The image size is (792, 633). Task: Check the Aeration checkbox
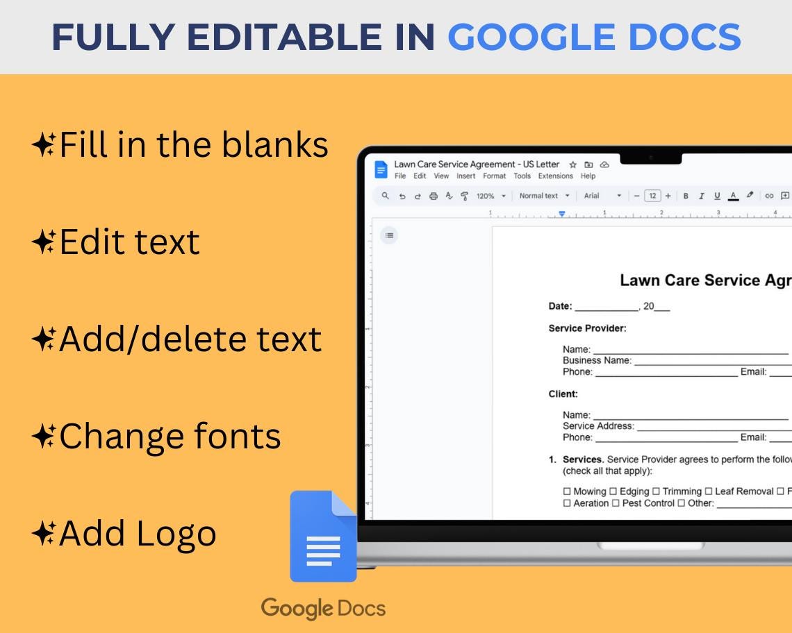tap(567, 503)
